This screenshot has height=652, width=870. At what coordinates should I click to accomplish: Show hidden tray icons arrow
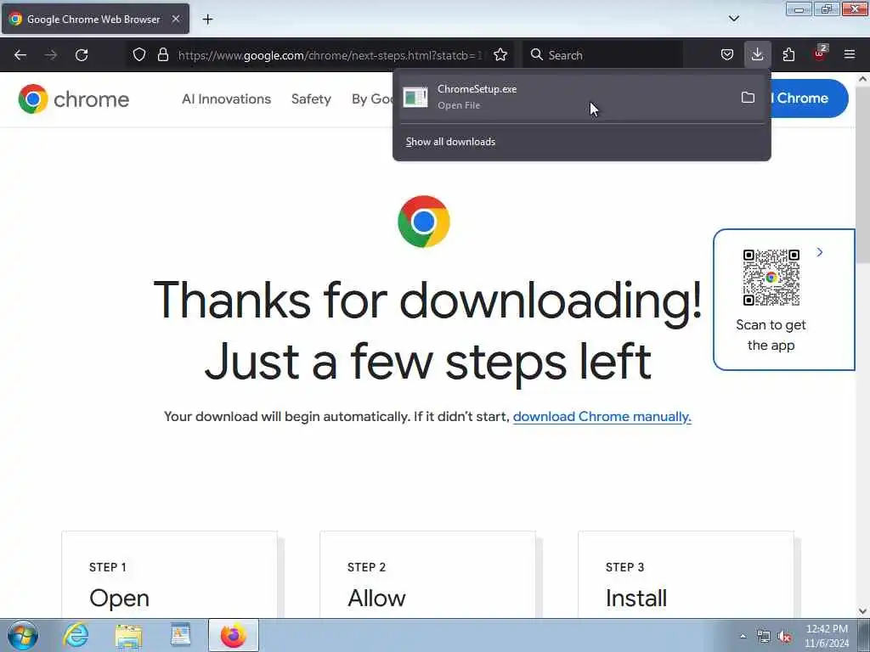point(743,636)
